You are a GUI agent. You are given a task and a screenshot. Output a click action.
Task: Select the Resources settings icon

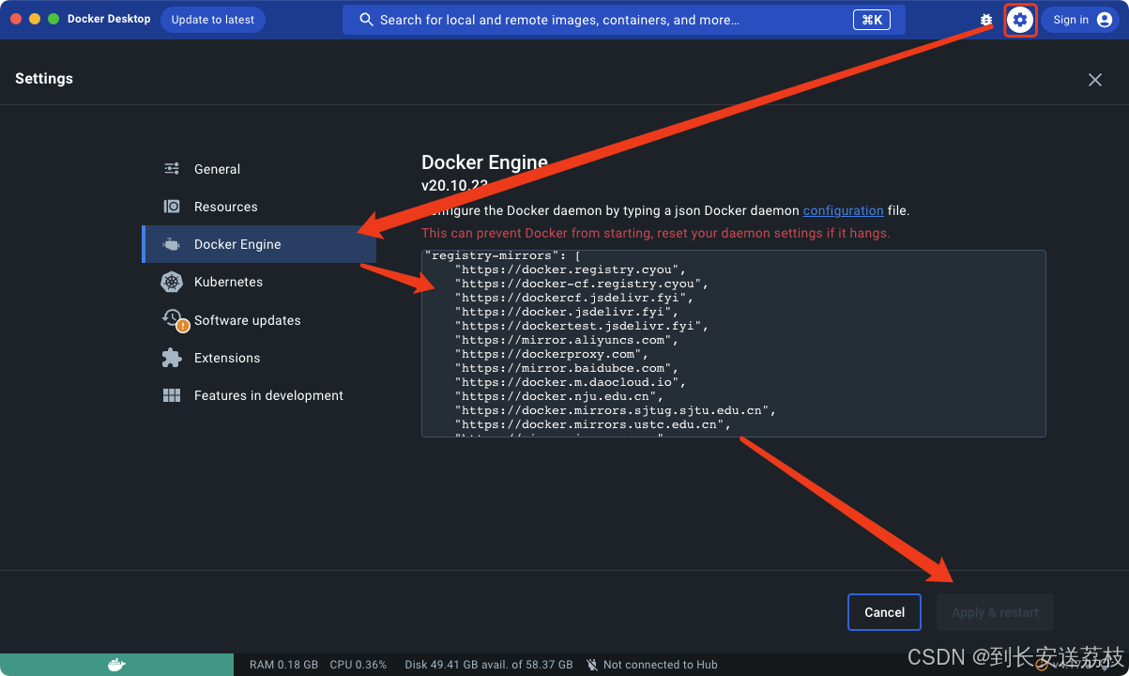pos(172,207)
